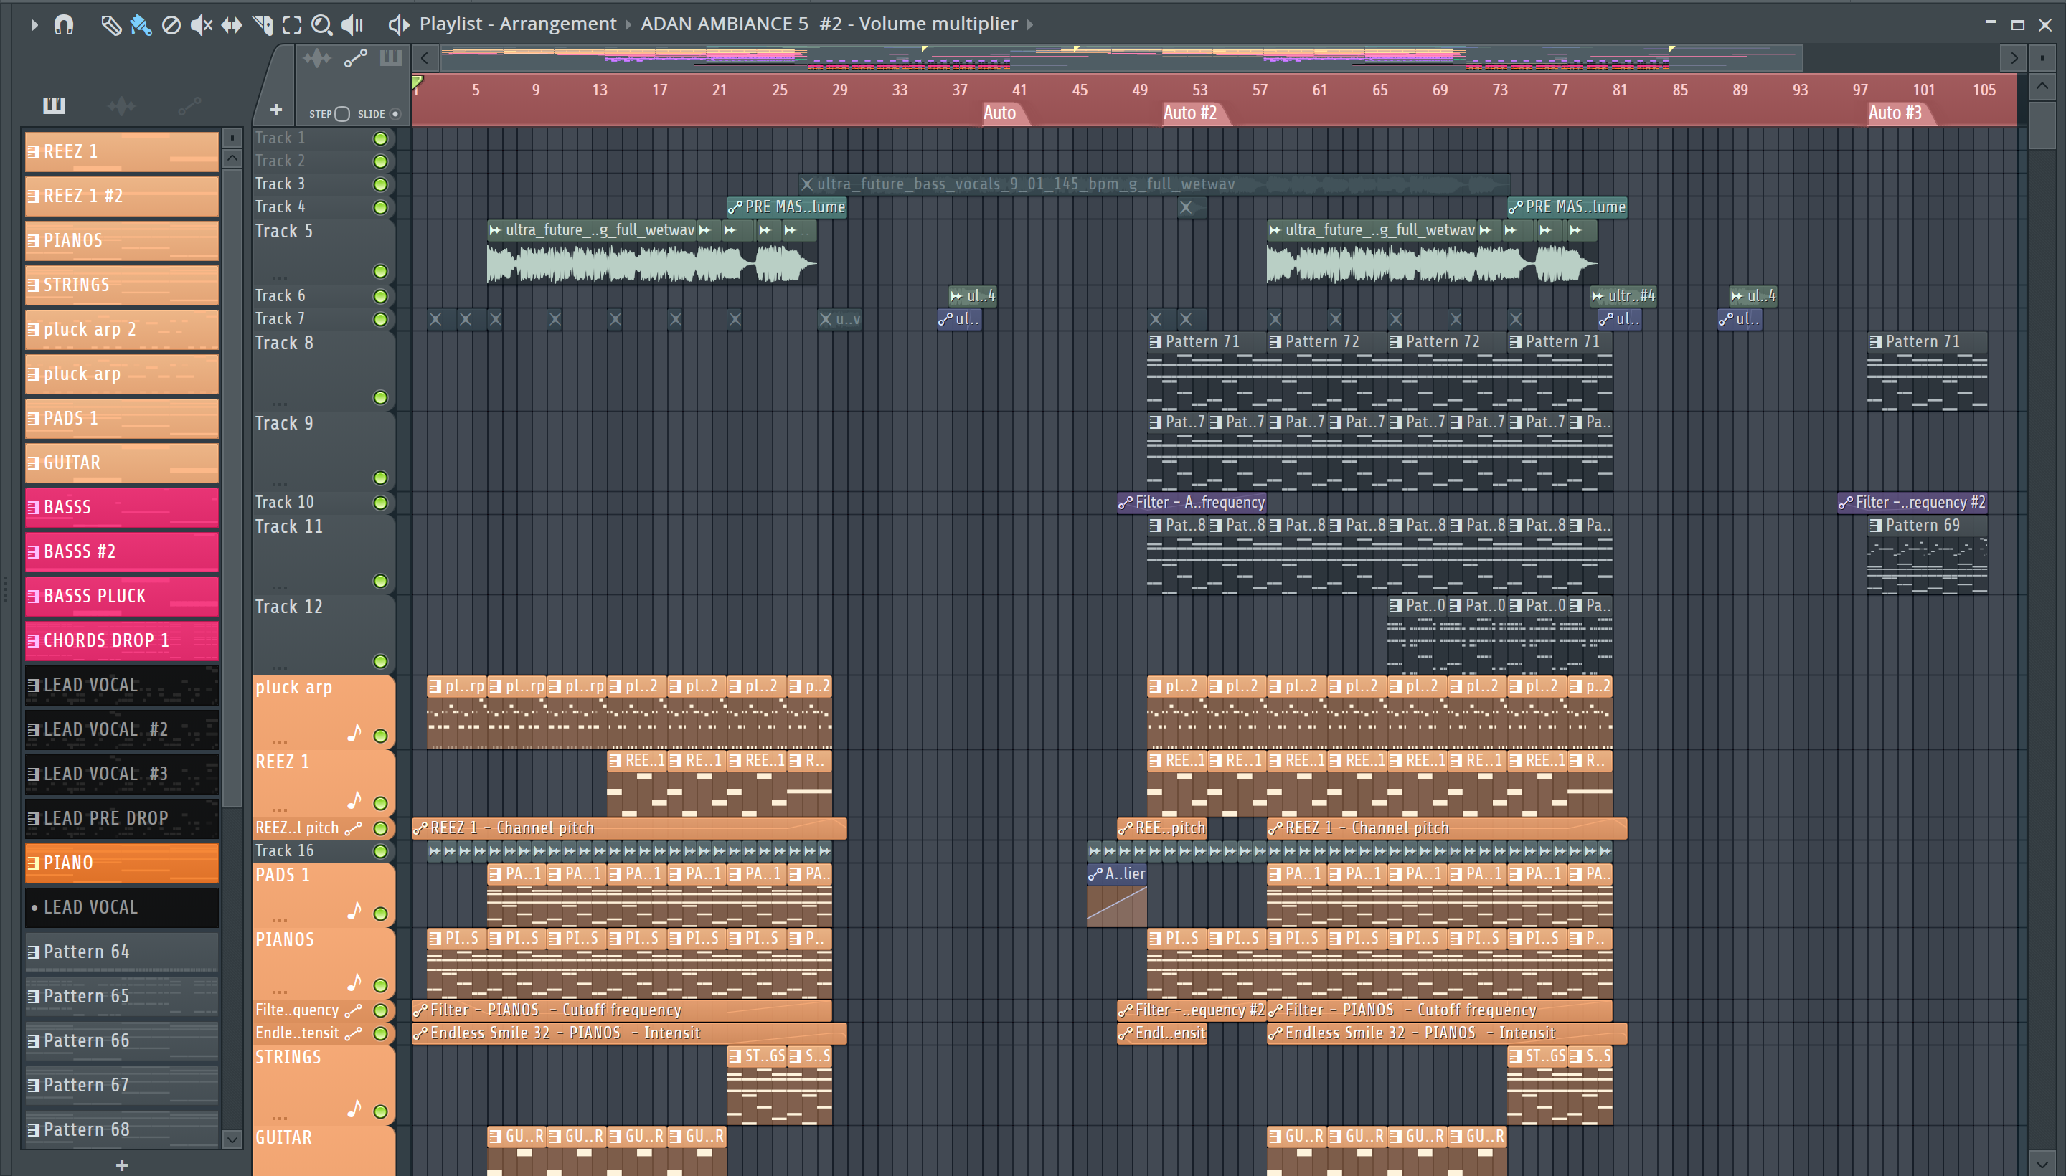Open the Playlist - Arrangement menu
Image resolution: width=2066 pixels, height=1176 pixels.
tap(517, 24)
